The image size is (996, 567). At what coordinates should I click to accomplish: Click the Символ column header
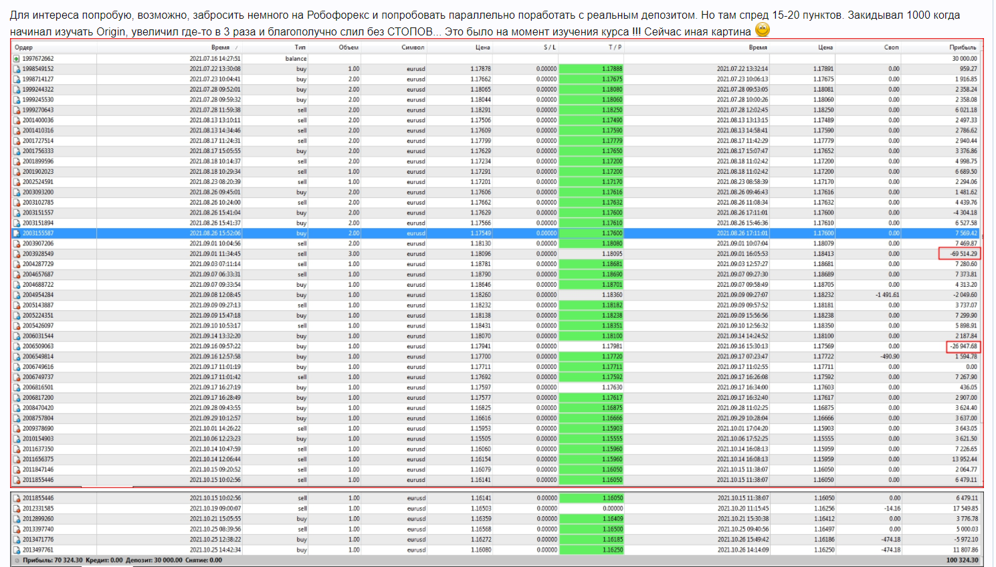[413, 47]
